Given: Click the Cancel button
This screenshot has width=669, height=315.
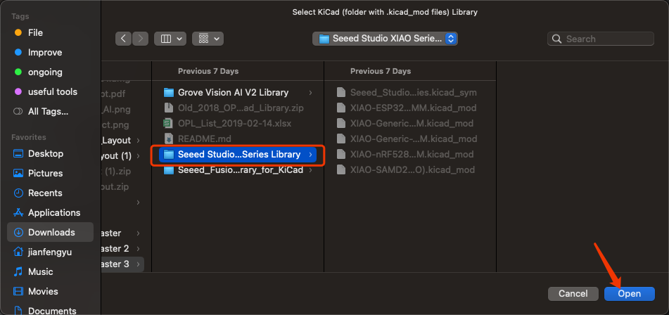Looking at the screenshot, I should pos(573,294).
